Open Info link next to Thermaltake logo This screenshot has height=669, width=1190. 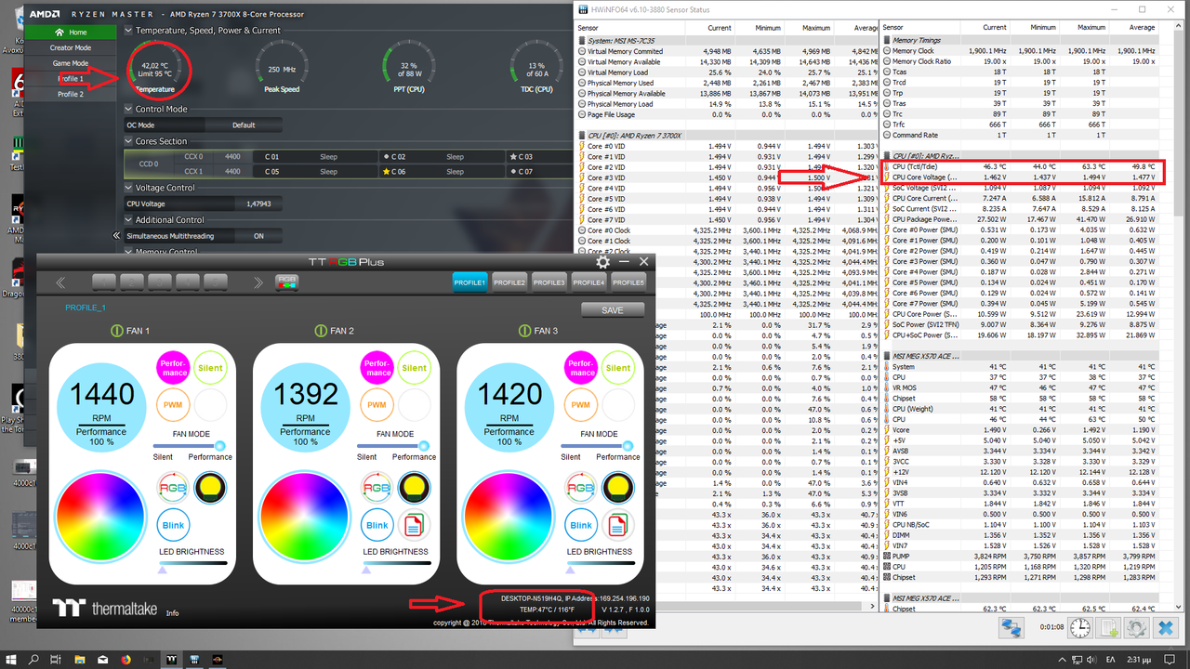[x=173, y=613]
